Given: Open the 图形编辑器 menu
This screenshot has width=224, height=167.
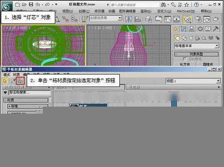Looking at the screenshot, I should click(x=127, y=11).
